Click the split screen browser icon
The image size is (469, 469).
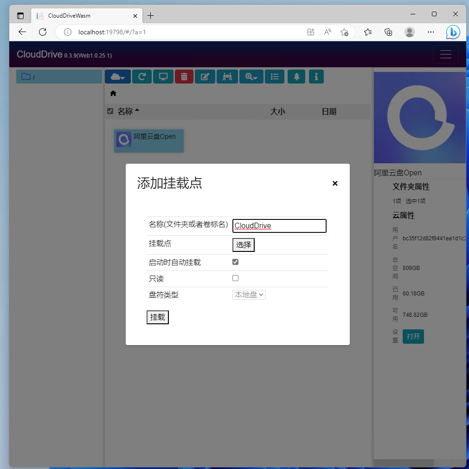[311, 32]
